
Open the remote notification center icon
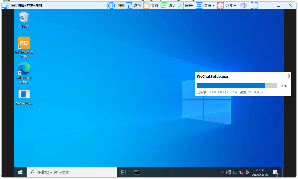275,172
